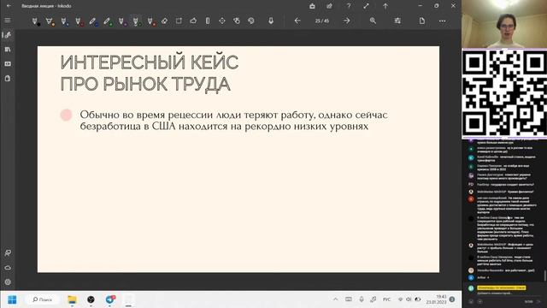This screenshot has width=547, height=308.
Task: Open Inkodo settings gear icon
Action: pyautogui.click(x=8, y=281)
